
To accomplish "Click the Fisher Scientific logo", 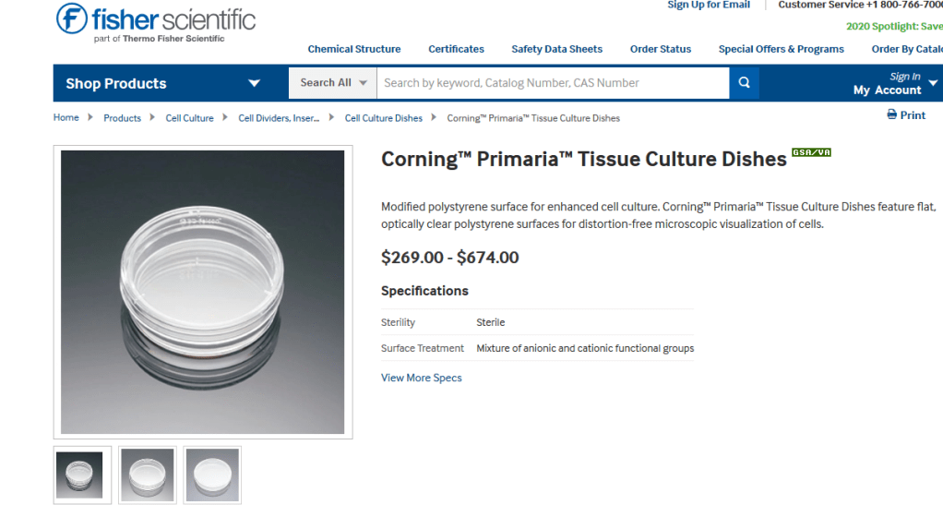I will pos(156,23).
